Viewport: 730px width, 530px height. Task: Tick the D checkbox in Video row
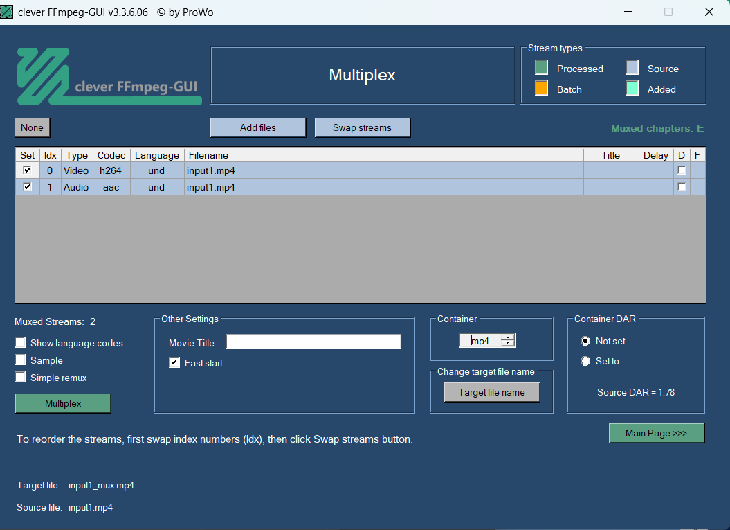[682, 170]
